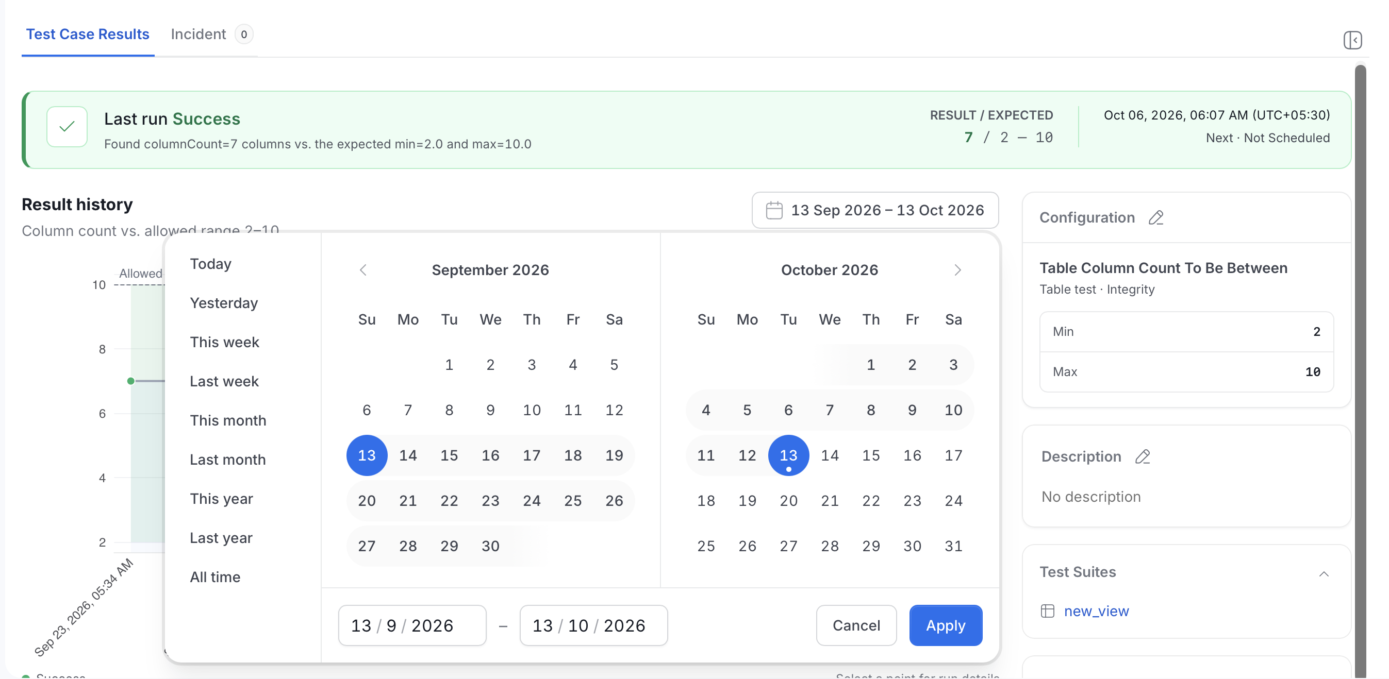Image resolution: width=1389 pixels, height=679 pixels.
Task: Click the start date field 13 / 9 / 2026
Action: (412, 625)
